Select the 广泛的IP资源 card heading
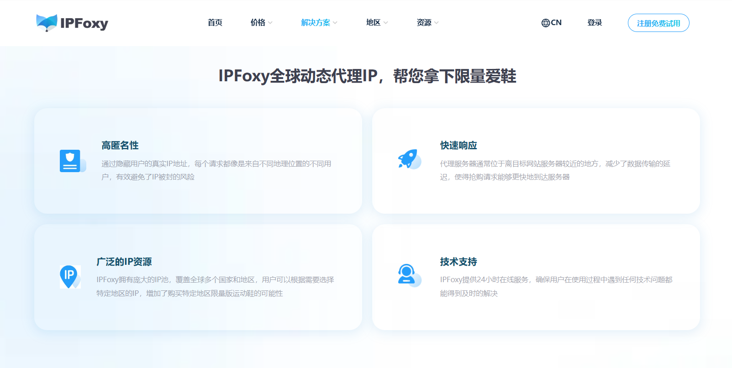 click(x=124, y=262)
